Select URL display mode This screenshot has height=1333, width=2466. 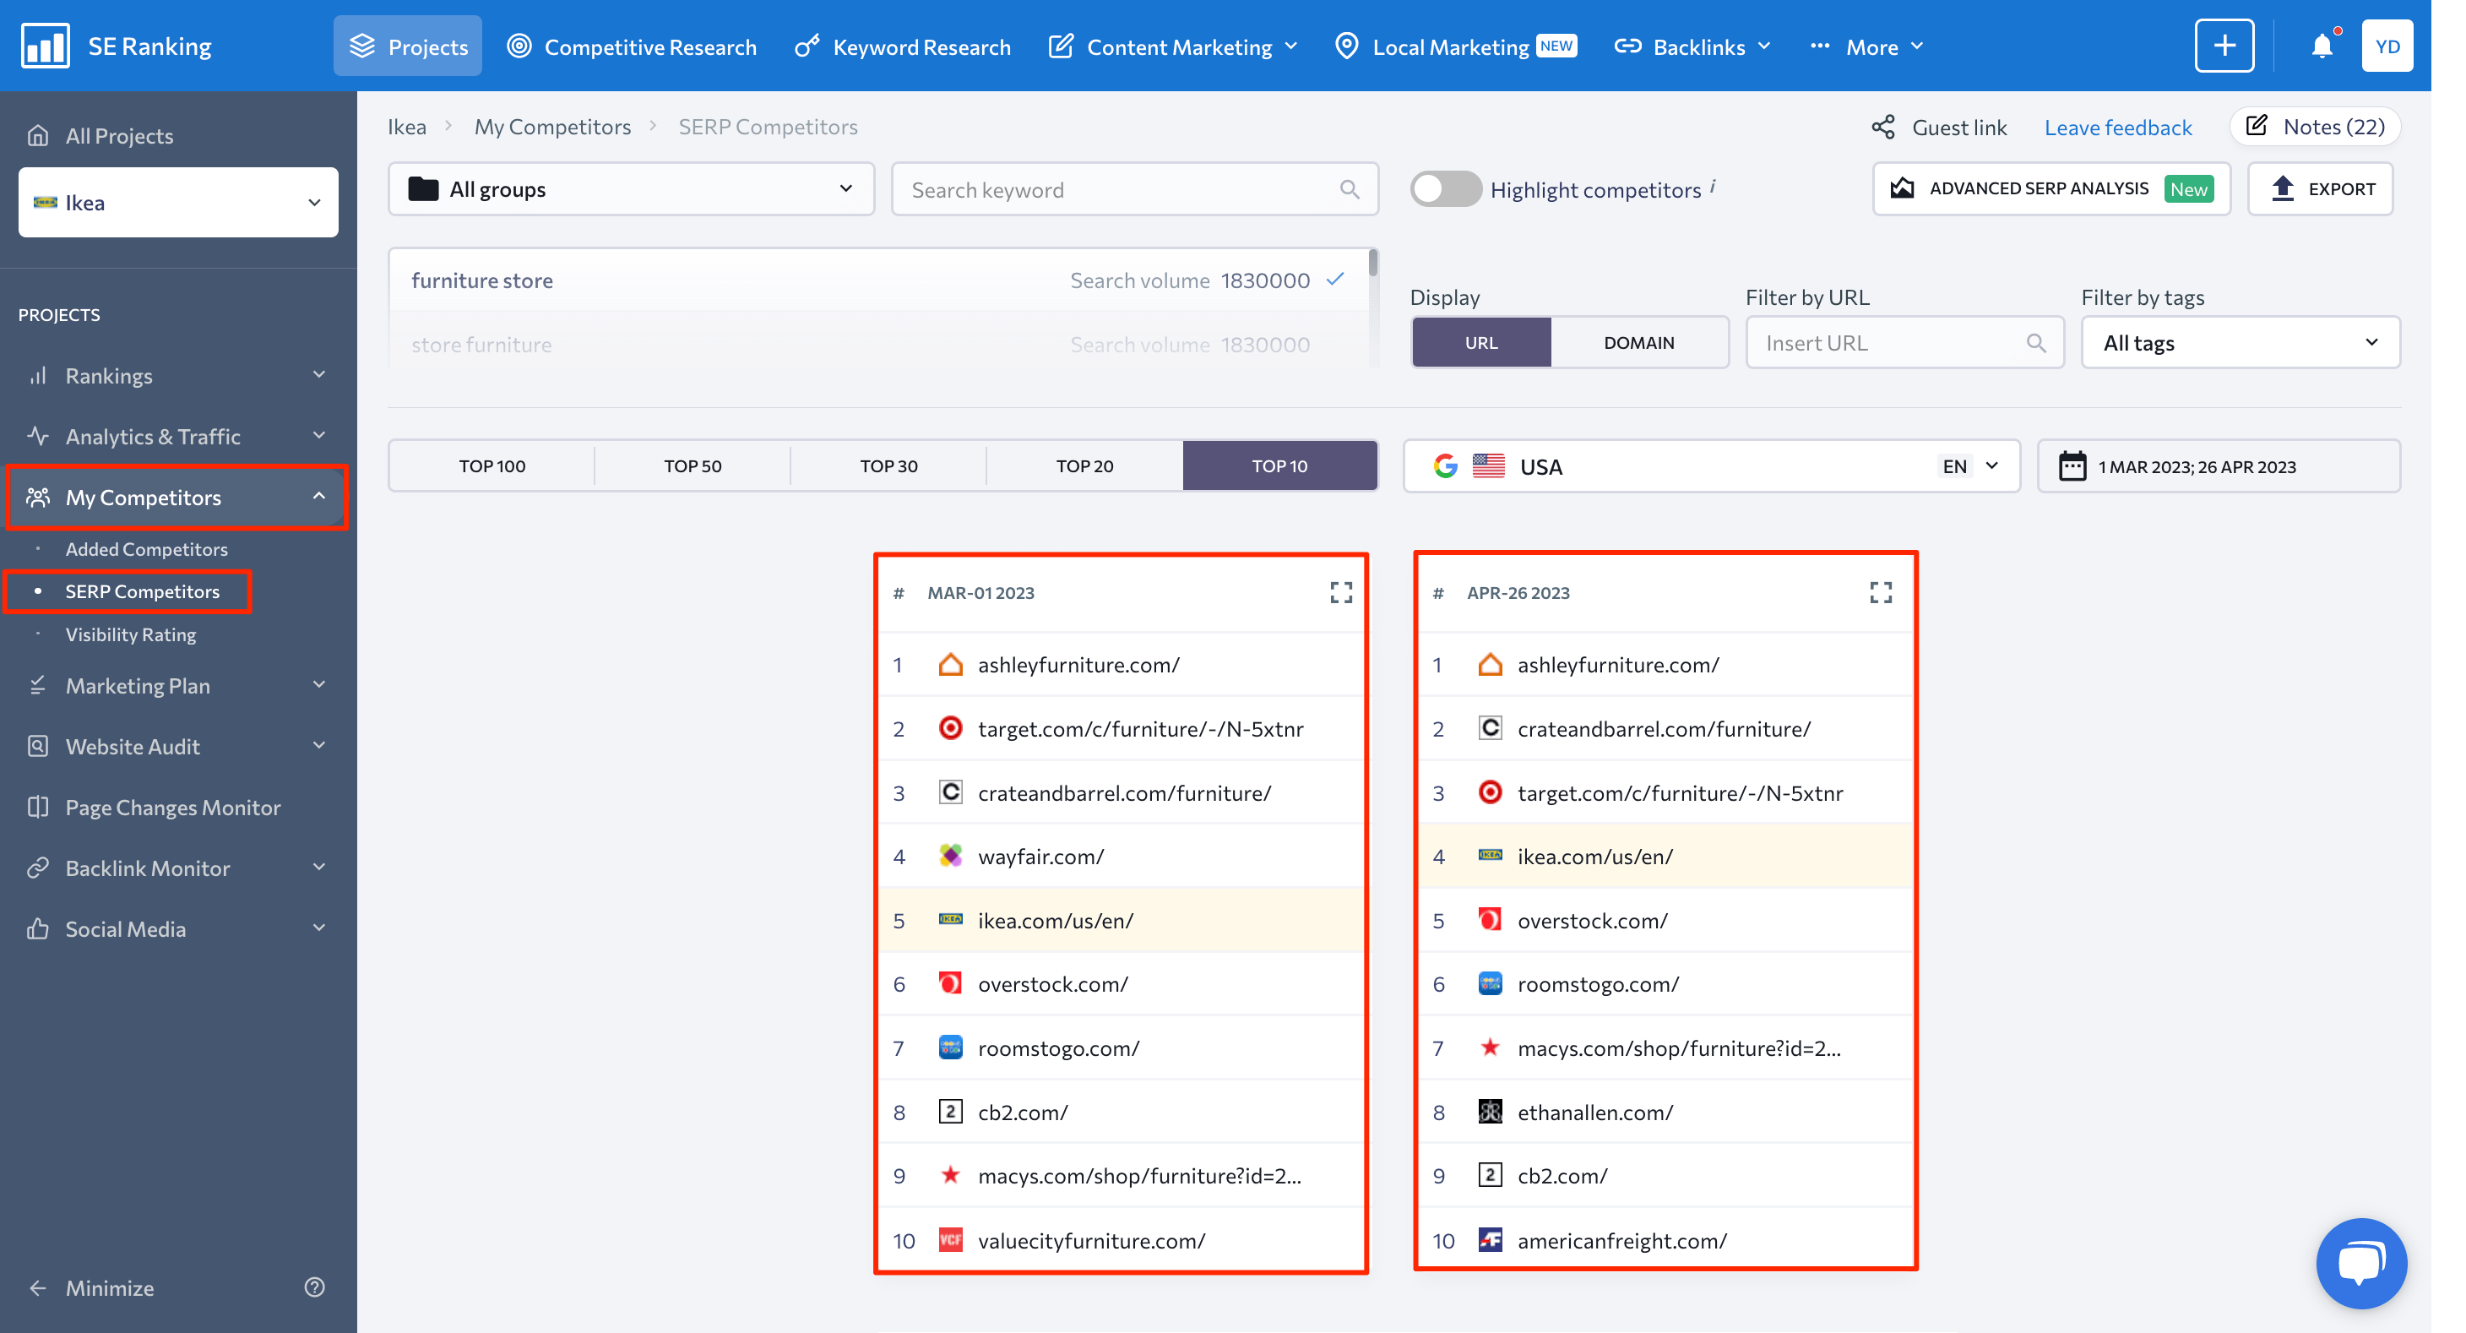[x=1481, y=343]
